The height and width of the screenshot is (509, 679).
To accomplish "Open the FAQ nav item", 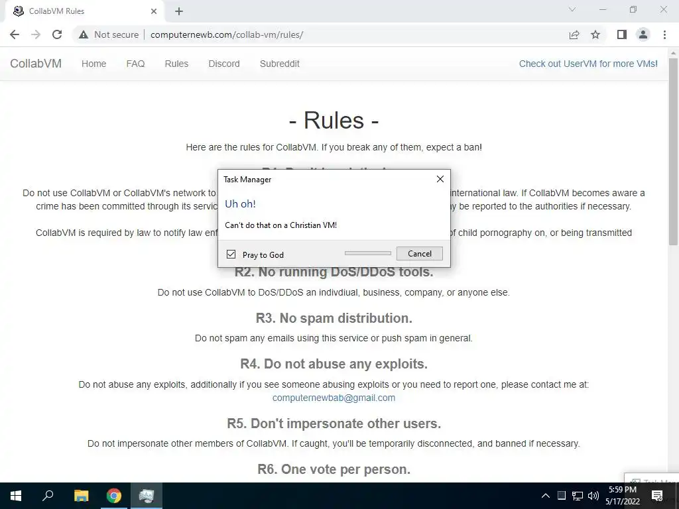I will (x=135, y=64).
